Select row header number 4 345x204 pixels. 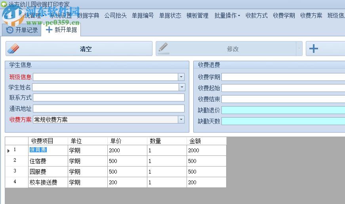[x=17, y=182]
